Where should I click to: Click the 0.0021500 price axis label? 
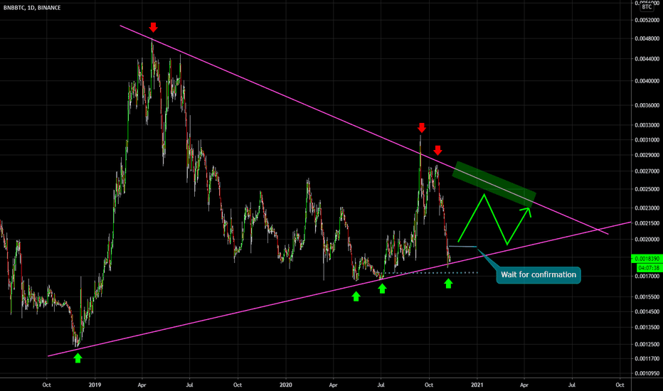point(647,223)
